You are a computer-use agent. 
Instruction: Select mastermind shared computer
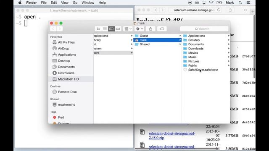pos(66,104)
